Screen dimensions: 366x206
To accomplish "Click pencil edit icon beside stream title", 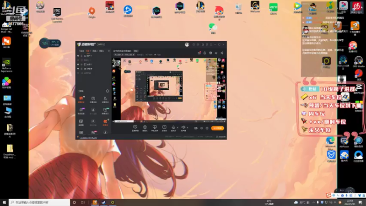I will (134, 54).
